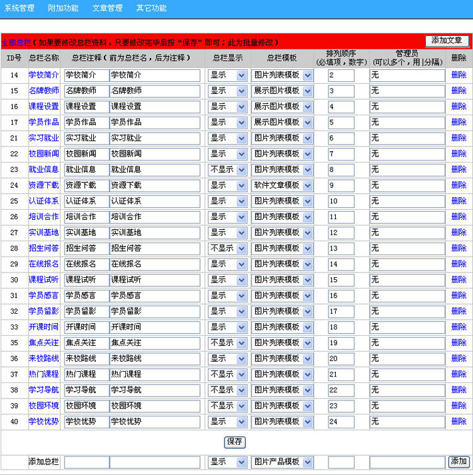
Task: Open template dropdown in 添加总栏 row
Action: [x=282, y=462]
